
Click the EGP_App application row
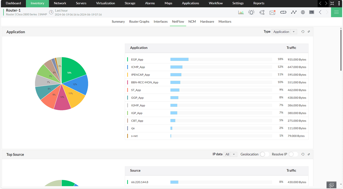click(x=217, y=59)
